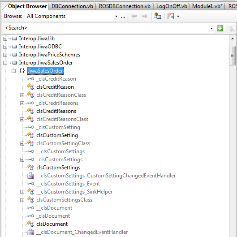237x237 pixels.
Task: Open the Browse All Components dropdown
Action: coord(116,16)
